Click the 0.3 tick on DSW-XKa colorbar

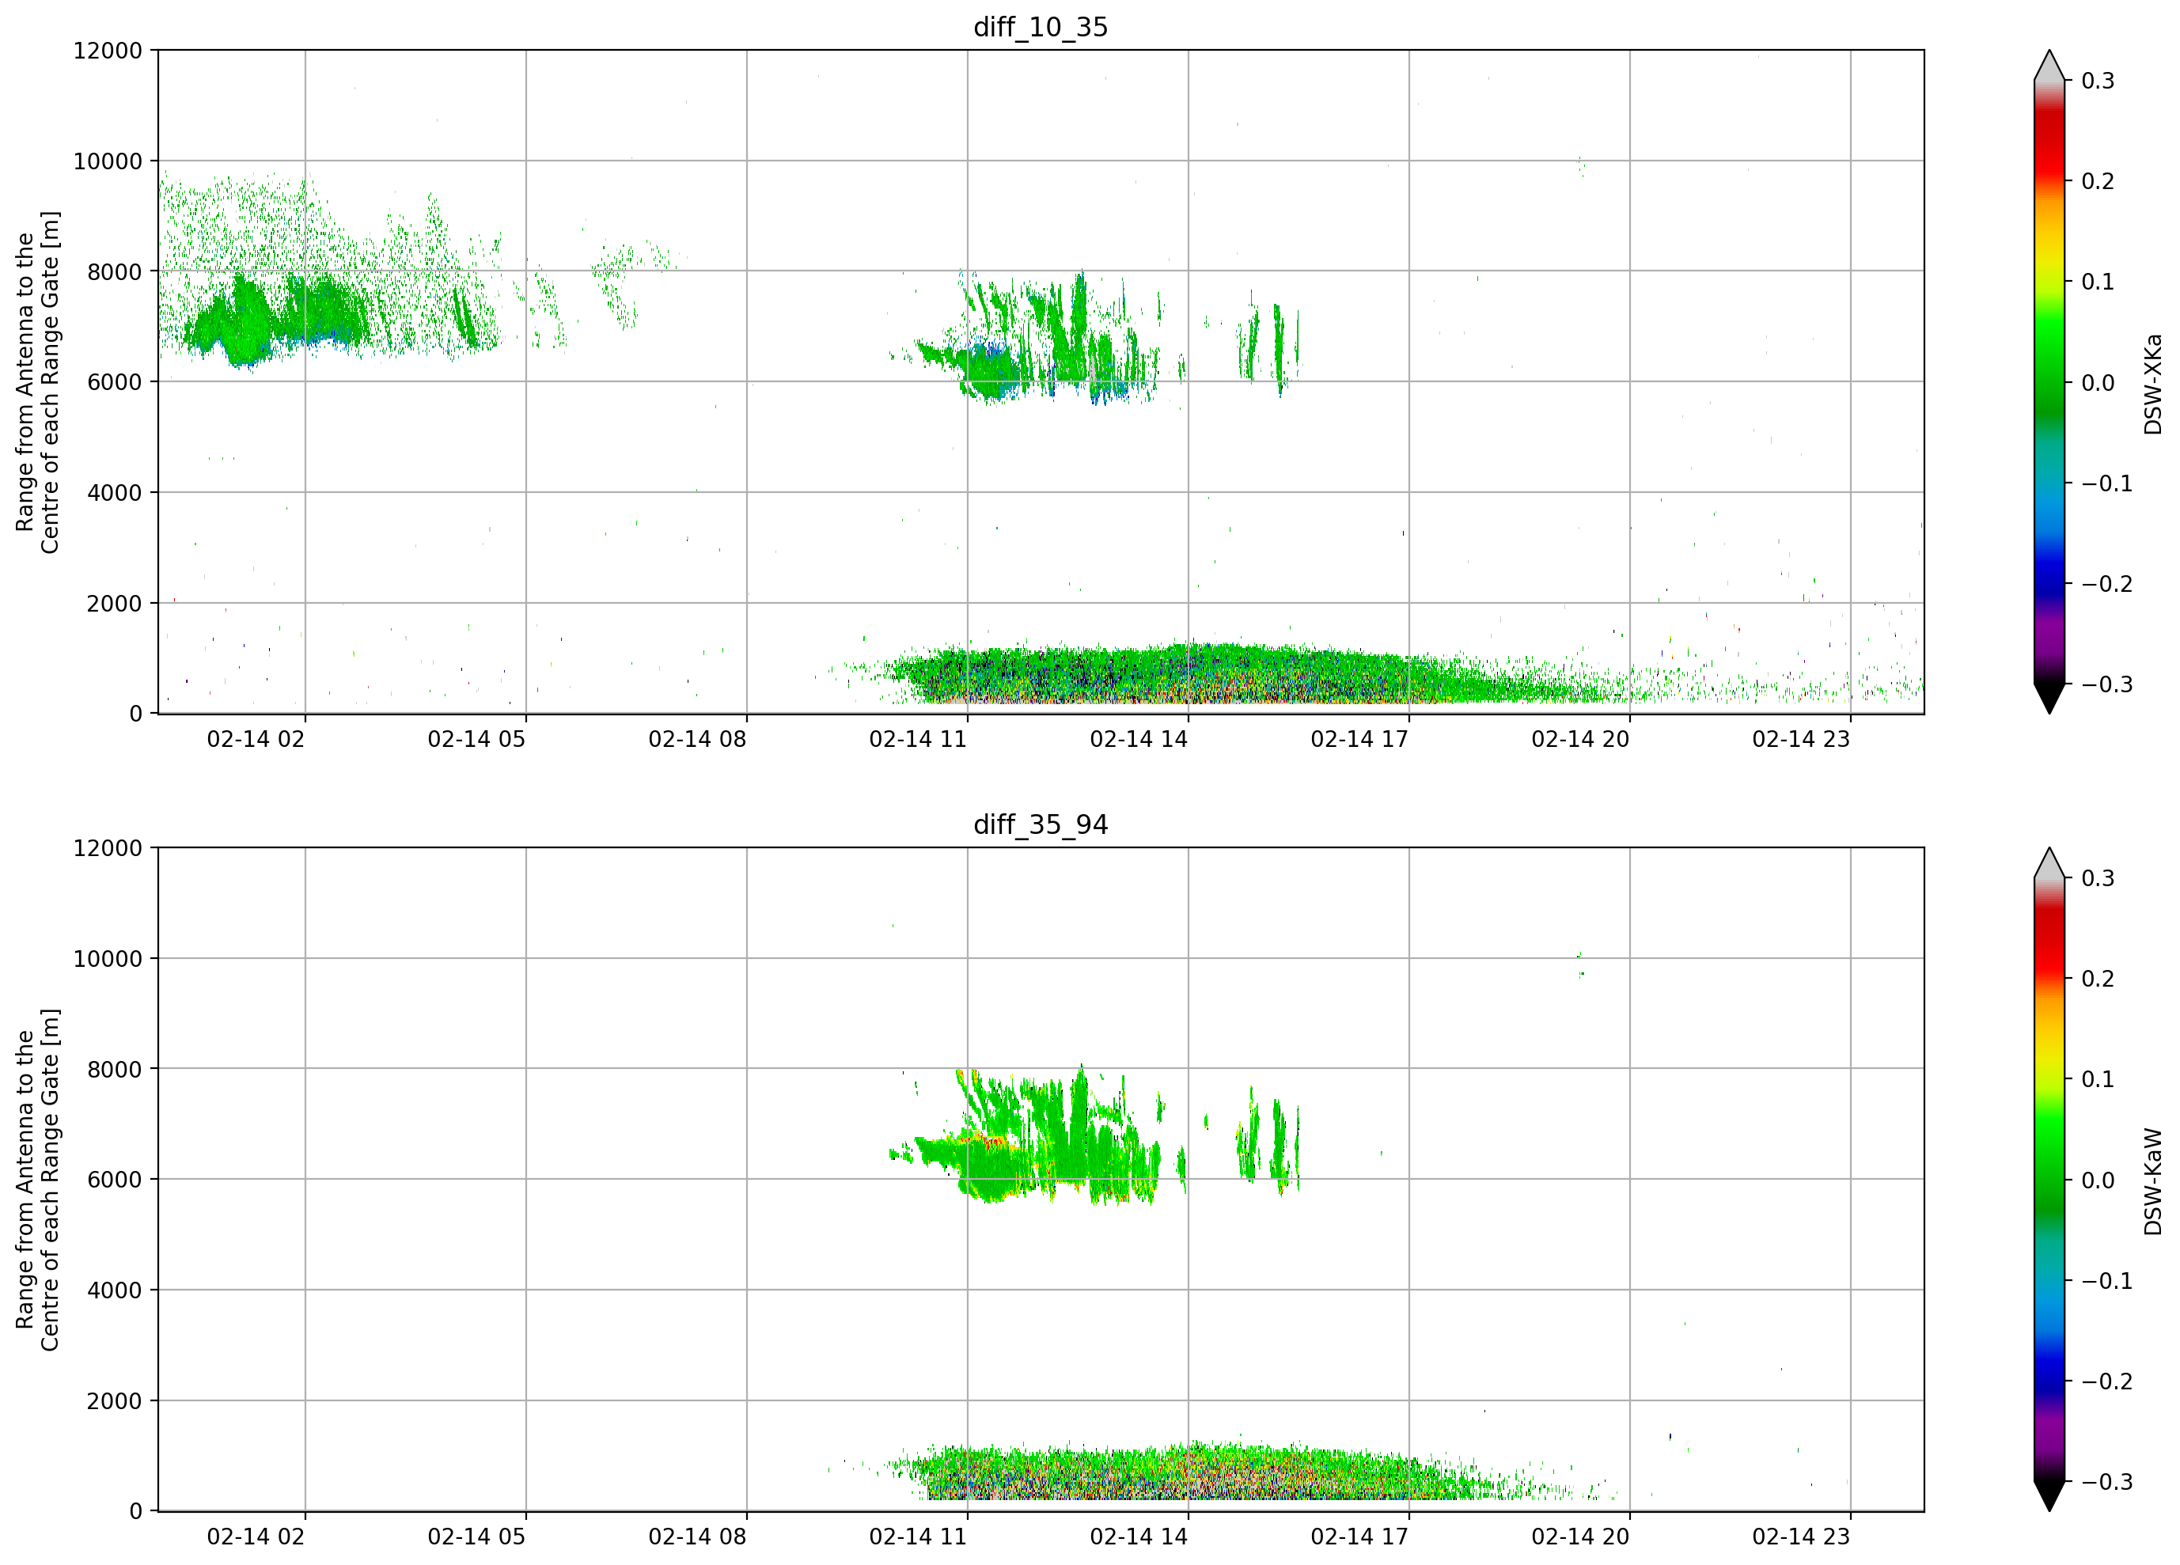point(2098,81)
